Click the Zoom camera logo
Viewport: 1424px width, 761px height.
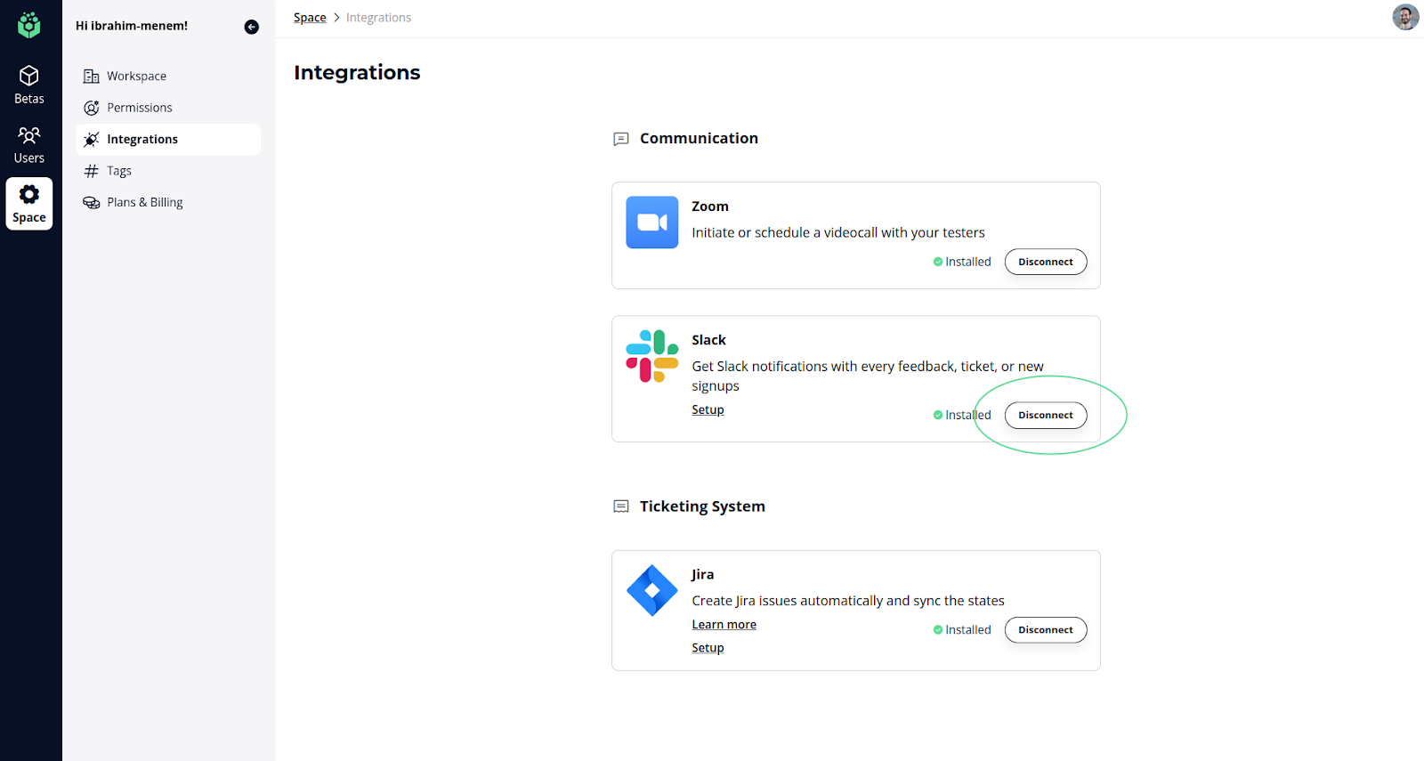click(651, 223)
